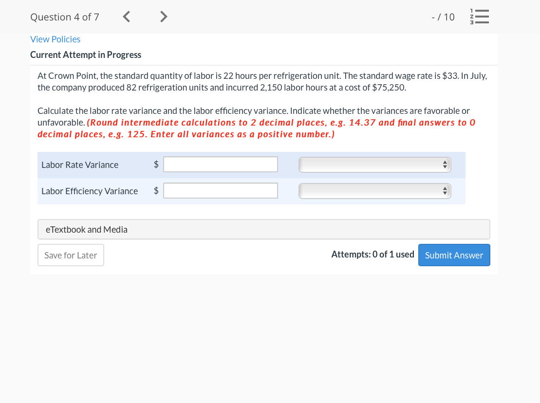Image resolution: width=540 pixels, height=403 pixels.
Task: Click the previous question arrow
Action: pos(126,16)
